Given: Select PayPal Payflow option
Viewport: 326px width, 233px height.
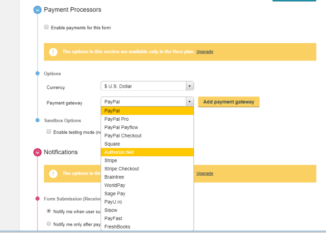Looking at the screenshot, I should coord(147,127).
